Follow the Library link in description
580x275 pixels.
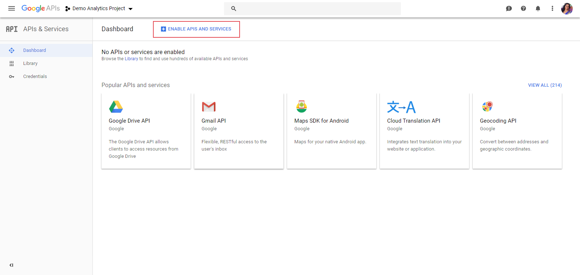click(x=131, y=59)
